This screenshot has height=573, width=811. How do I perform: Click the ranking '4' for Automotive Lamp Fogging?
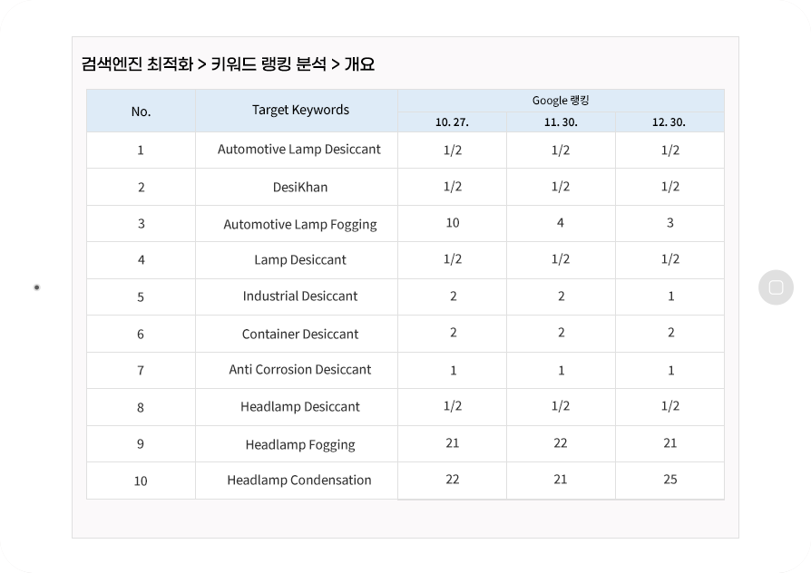561,223
